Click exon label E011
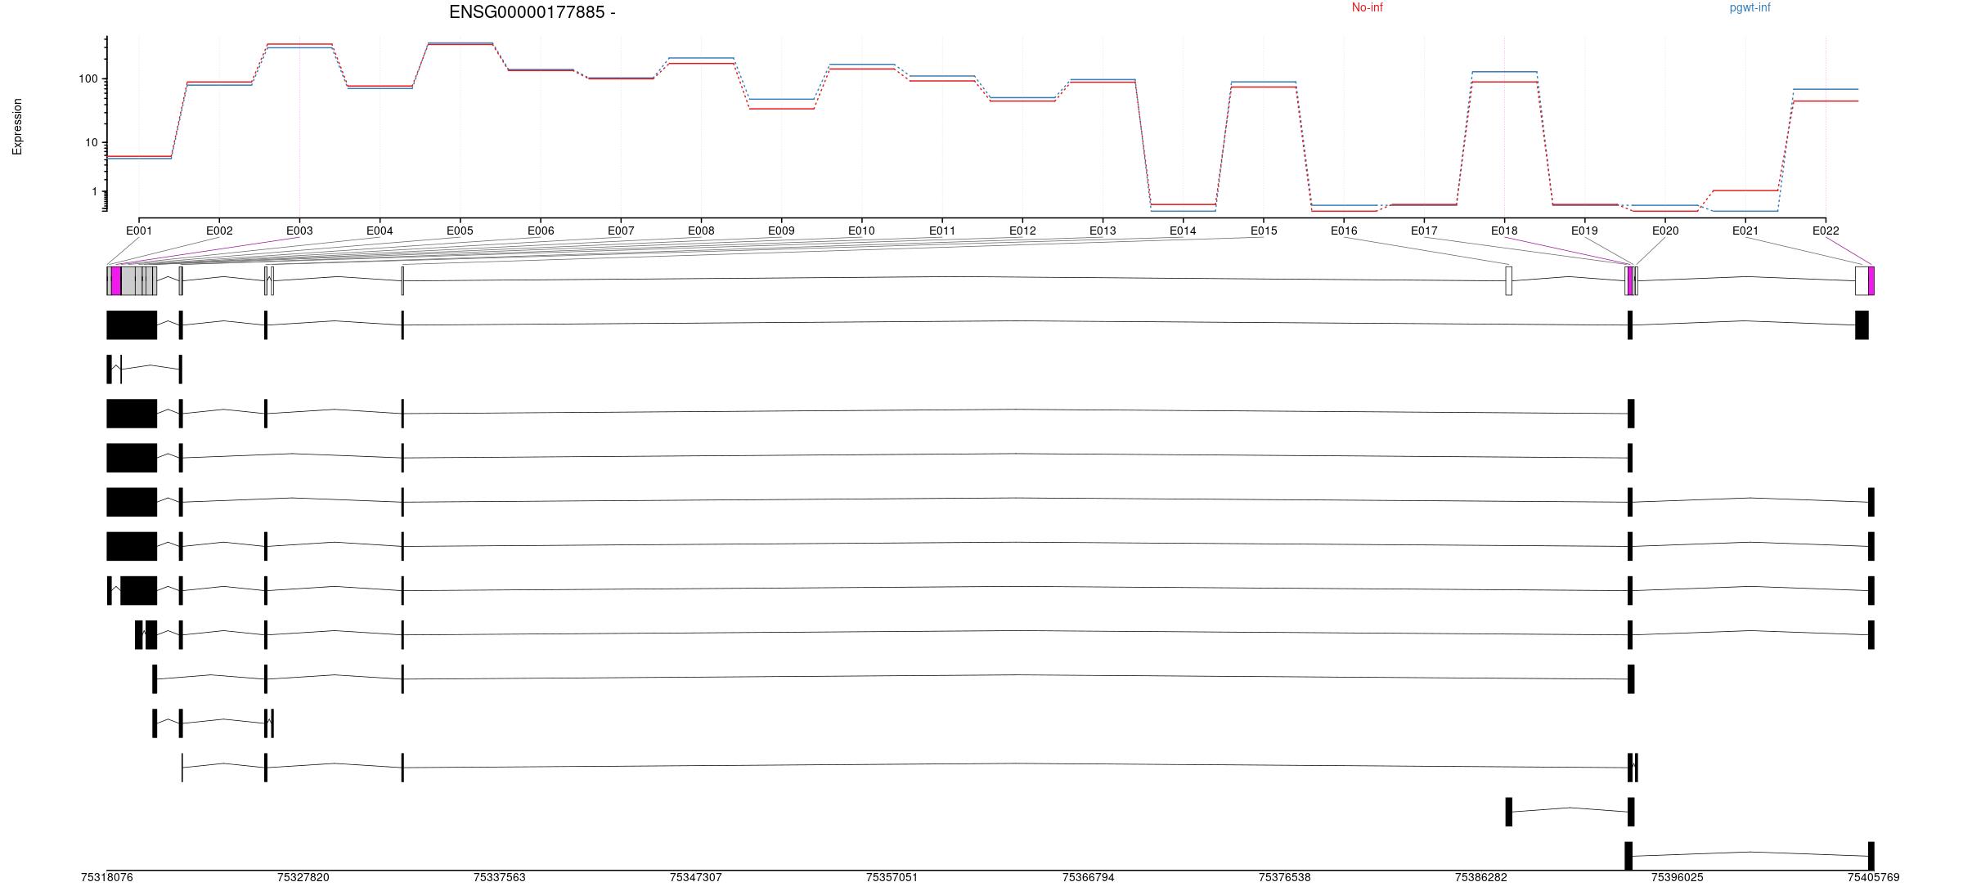 [x=942, y=231]
